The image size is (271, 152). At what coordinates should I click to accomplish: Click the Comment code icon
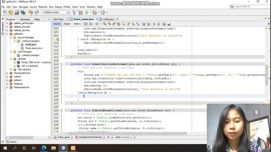(164, 24)
